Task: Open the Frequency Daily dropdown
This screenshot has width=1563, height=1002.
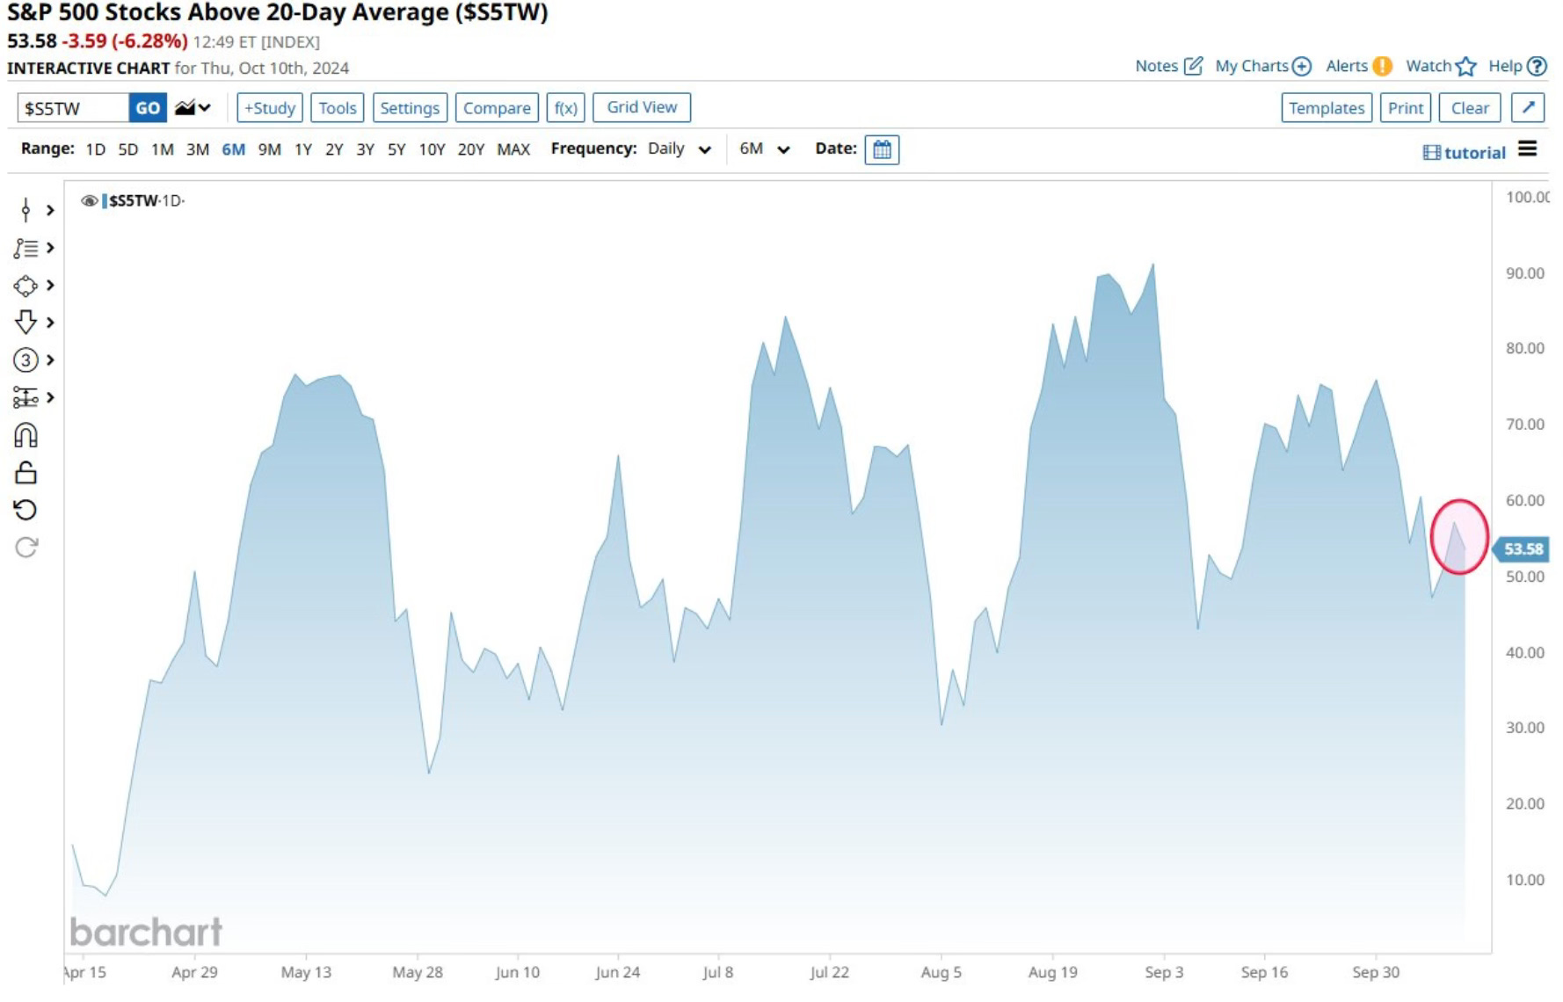Action: coord(679,149)
